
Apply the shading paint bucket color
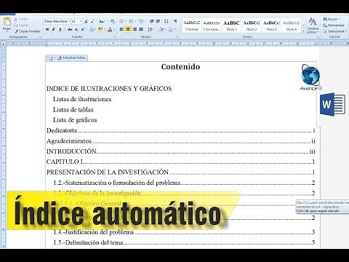pyautogui.click(x=161, y=29)
